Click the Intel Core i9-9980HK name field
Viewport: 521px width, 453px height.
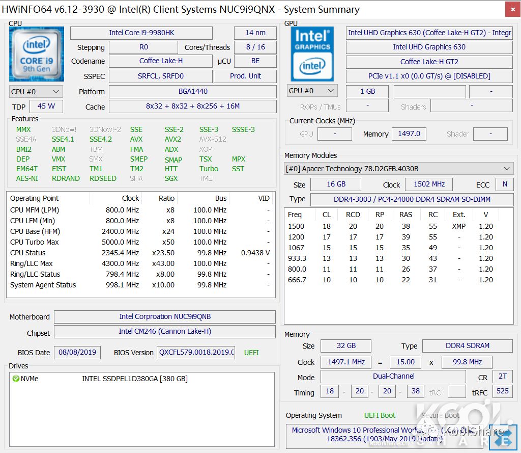click(141, 33)
